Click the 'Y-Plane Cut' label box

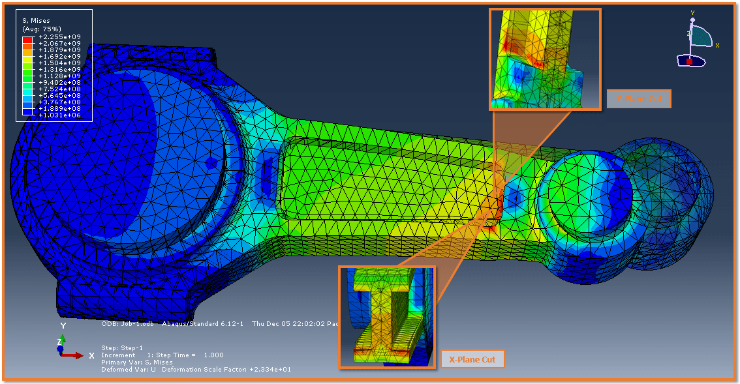click(639, 98)
